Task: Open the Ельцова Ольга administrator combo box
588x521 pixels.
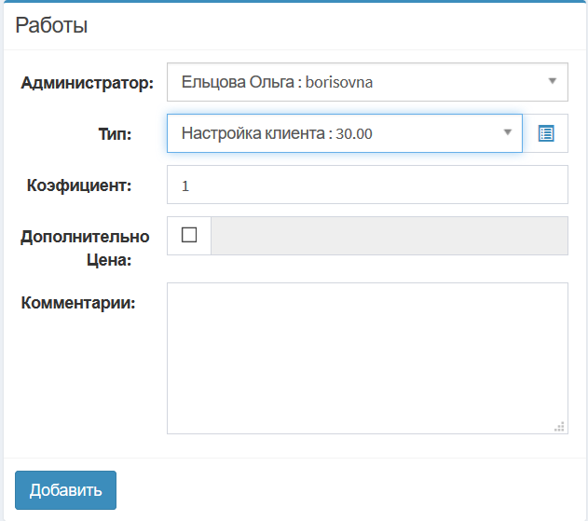Action: 367,82
